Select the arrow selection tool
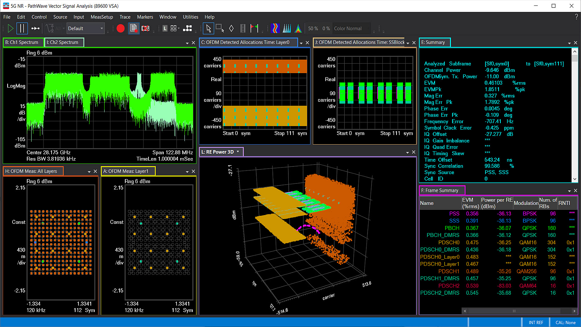The width and height of the screenshot is (581, 327). [x=209, y=28]
